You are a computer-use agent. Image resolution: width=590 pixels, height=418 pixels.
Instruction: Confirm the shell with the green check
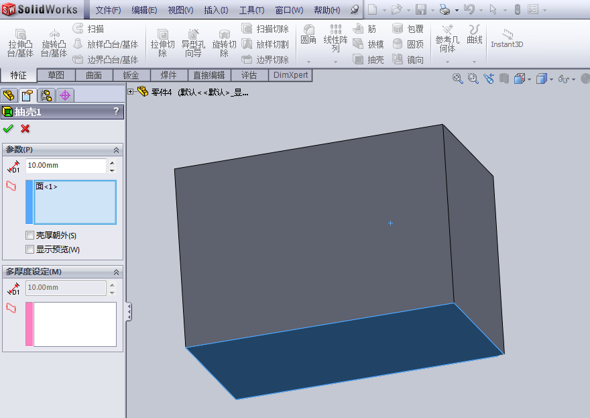click(x=9, y=128)
